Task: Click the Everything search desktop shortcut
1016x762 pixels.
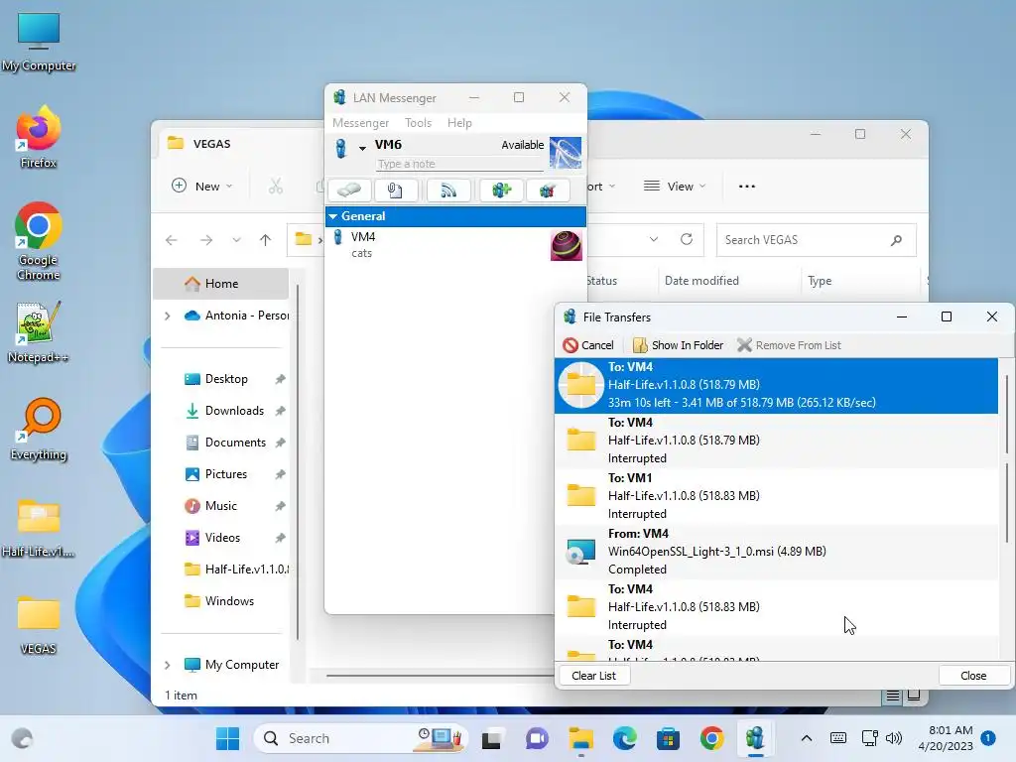Action: [39, 429]
